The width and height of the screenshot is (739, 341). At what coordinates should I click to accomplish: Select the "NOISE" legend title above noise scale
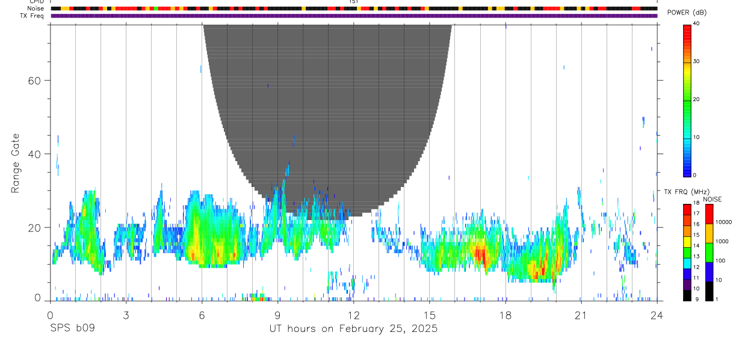tap(713, 199)
